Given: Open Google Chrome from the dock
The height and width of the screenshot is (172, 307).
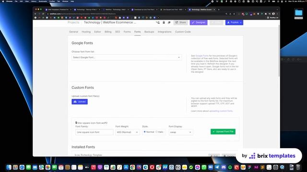Looking at the screenshot, I should (x=132, y=167).
